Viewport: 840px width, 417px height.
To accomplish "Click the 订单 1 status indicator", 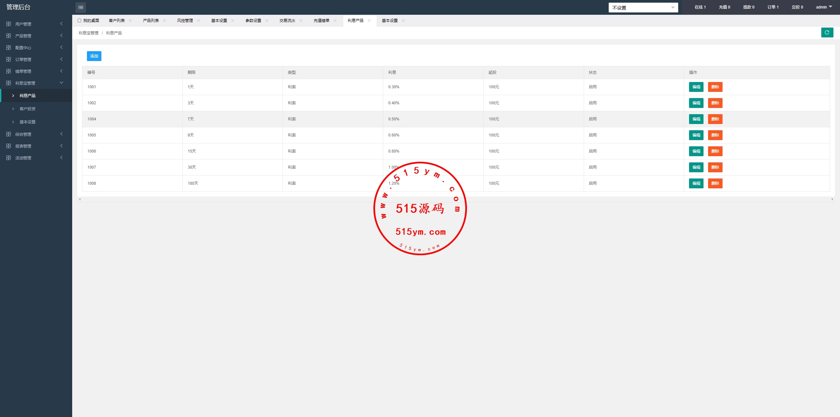I will click(x=773, y=7).
